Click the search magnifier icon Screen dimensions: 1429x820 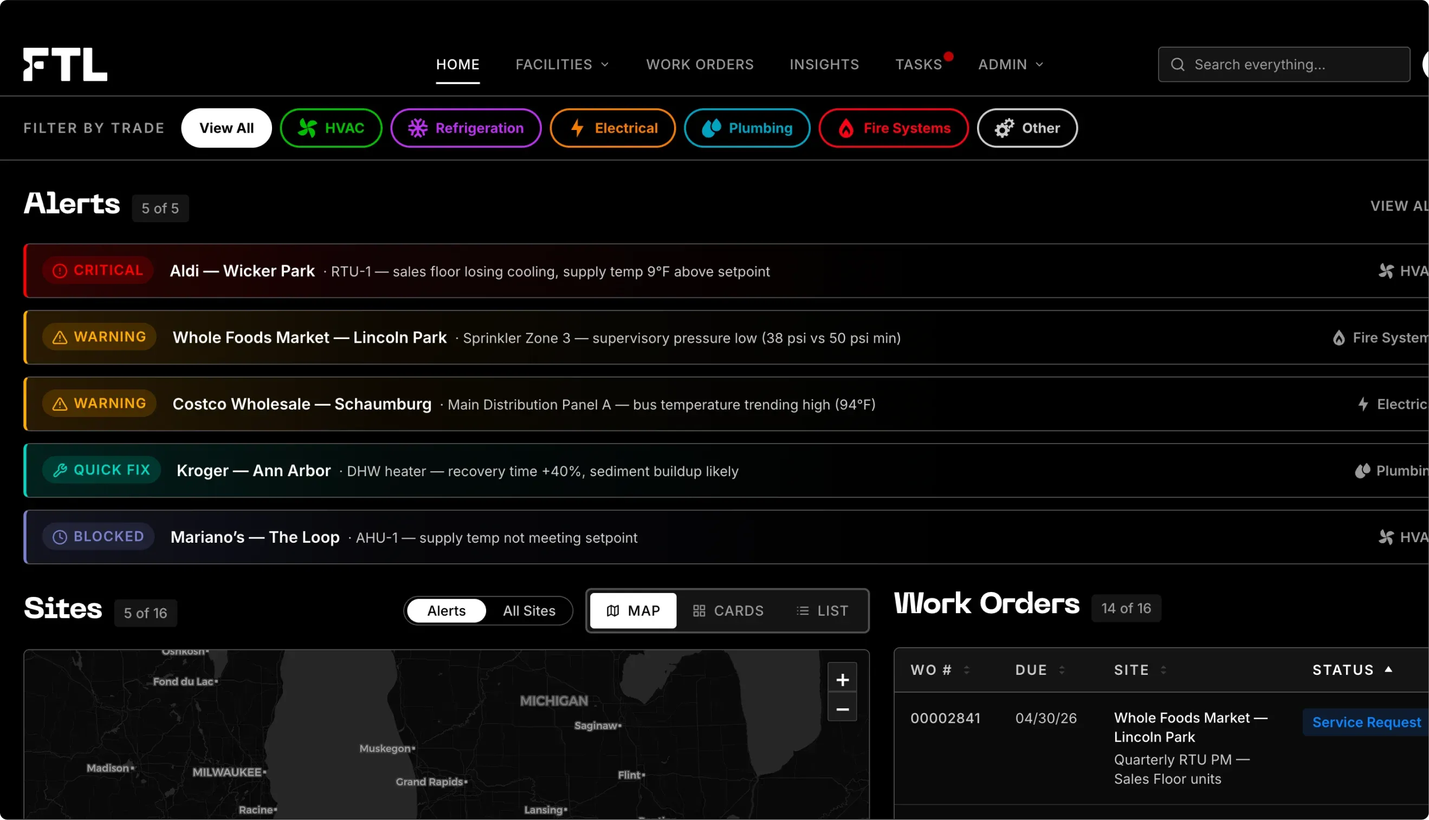pos(1177,65)
